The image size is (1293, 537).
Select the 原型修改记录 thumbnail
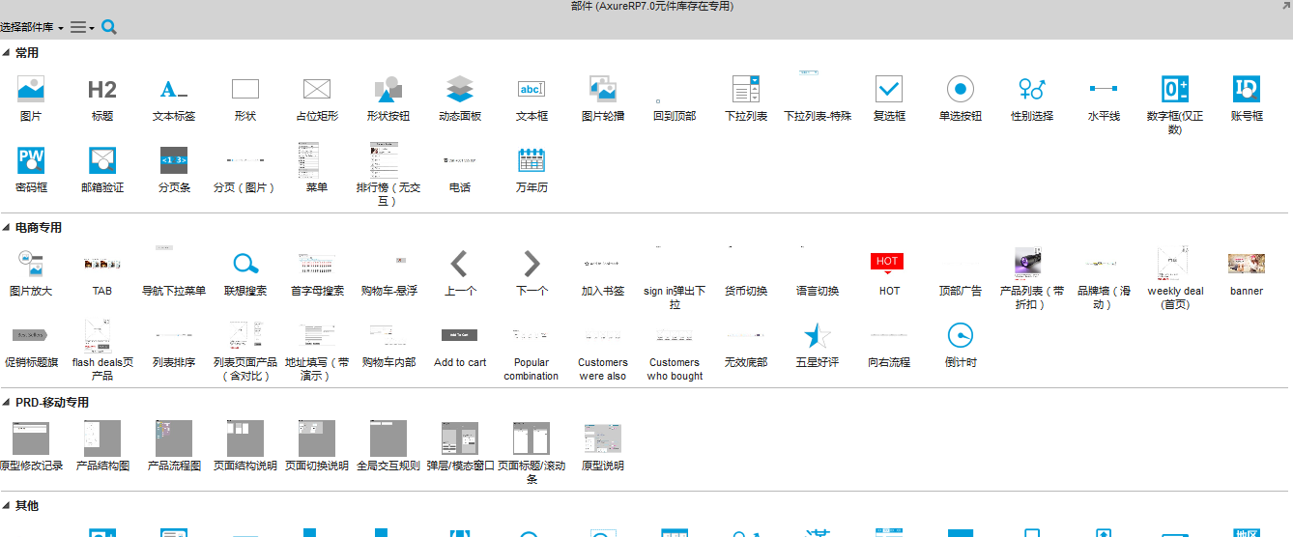click(x=31, y=438)
